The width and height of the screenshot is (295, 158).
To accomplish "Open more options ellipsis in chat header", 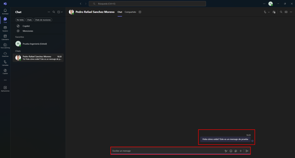I will pyautogui.click(x=291, y=12).
